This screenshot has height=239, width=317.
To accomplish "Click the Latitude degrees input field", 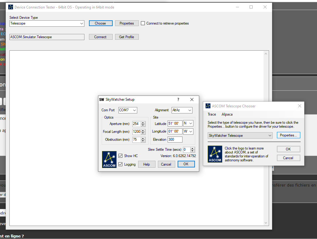I will [x=175, y=123].
